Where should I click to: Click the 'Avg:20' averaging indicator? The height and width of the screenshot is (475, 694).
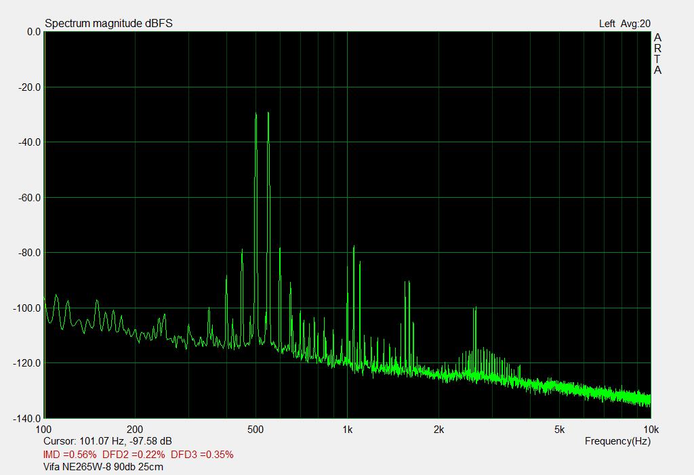pos(636,24)
